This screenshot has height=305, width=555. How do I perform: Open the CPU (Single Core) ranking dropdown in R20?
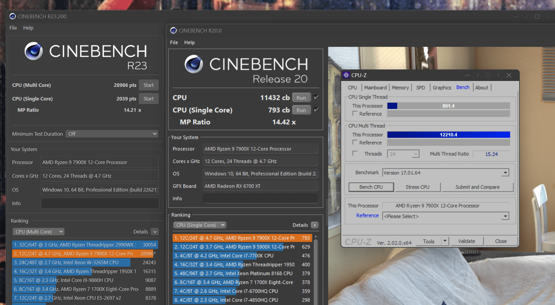point(200,225)
